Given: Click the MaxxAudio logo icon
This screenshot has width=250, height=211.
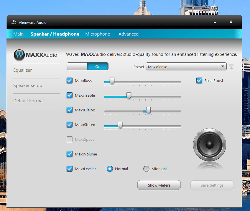Looking at the screenshot, I should 19,55.
